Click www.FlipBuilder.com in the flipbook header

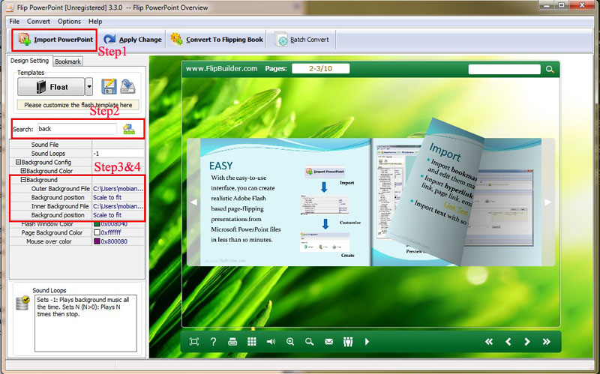pos(221,69)
